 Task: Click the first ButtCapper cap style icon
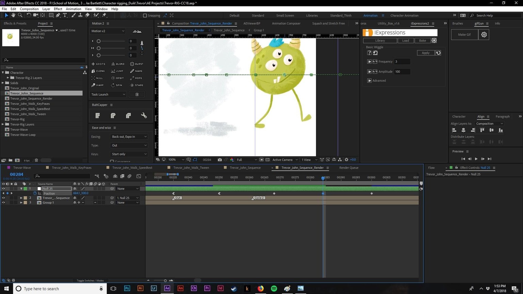click(98, 116)
